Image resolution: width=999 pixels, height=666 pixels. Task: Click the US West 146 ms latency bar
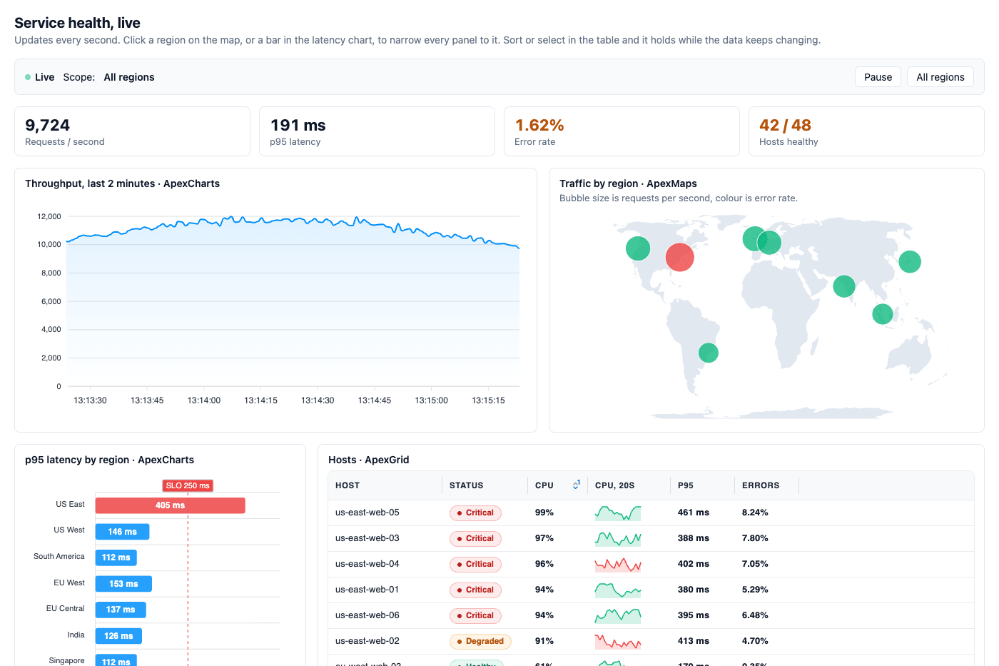click(x=122, y=532)
